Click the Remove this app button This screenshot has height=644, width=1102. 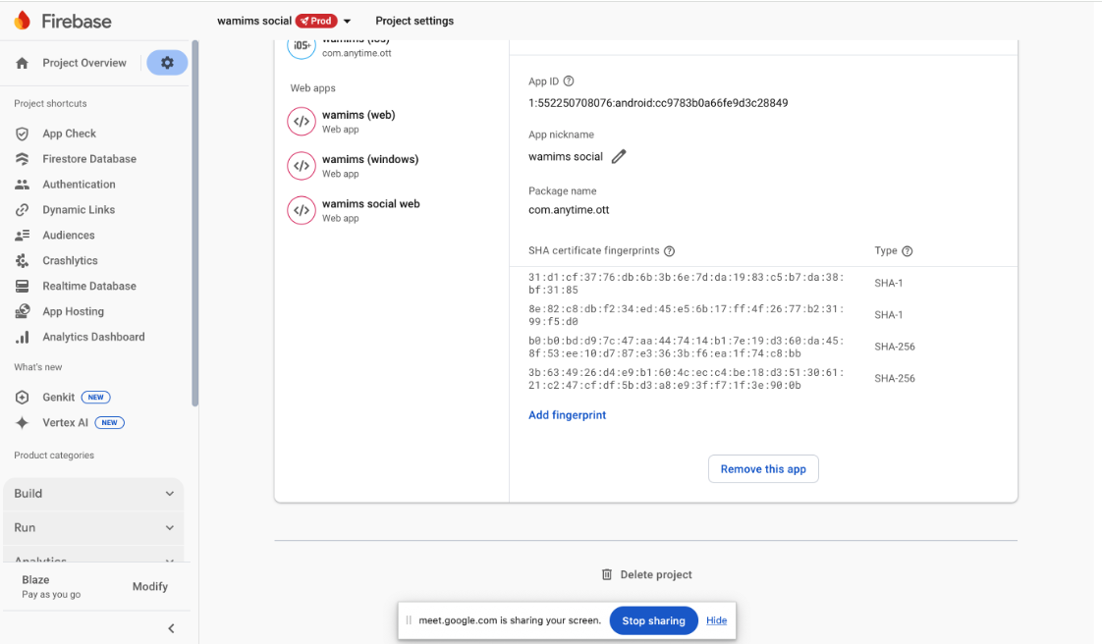point(763,469)
